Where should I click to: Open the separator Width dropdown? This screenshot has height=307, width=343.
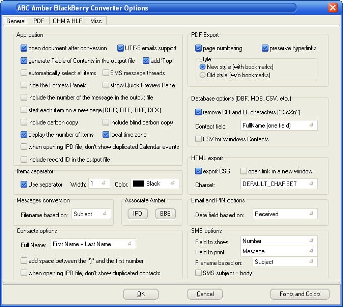click(x=99, y=183)
